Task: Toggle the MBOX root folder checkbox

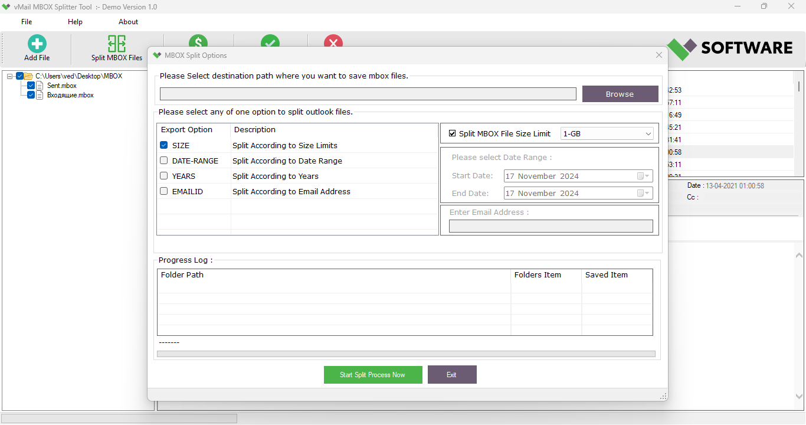Action: 19,76
